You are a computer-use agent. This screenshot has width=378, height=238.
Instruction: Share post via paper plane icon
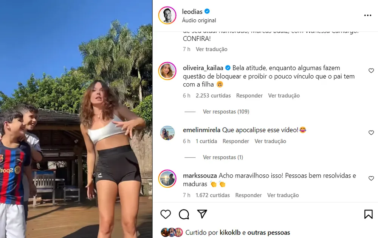pos(202,214)
